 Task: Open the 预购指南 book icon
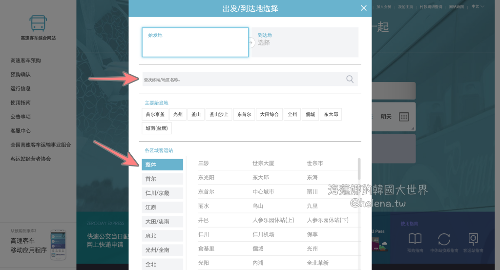(415, 238)
